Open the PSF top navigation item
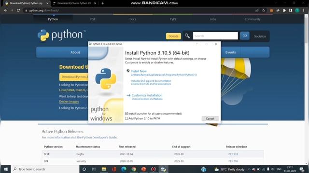Screen dimensions: 309x173 pyautogui.click(x=93, y=19)
